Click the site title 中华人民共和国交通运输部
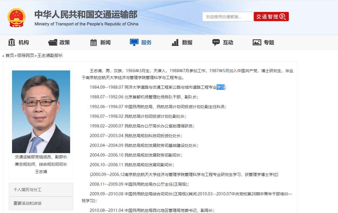The width and height of the screenshot is (338, 213). click(x=86, y=15)
